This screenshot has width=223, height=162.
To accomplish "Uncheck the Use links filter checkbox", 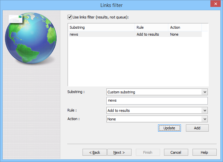I will pos(70,17).
